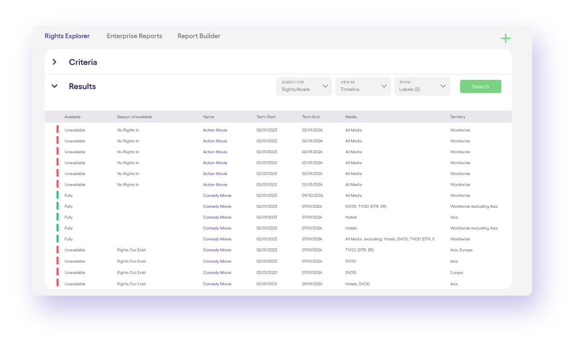Click the SVOD, TVOD (DTR, ER) media cell

pyautogui.click(x=365, y=207)
